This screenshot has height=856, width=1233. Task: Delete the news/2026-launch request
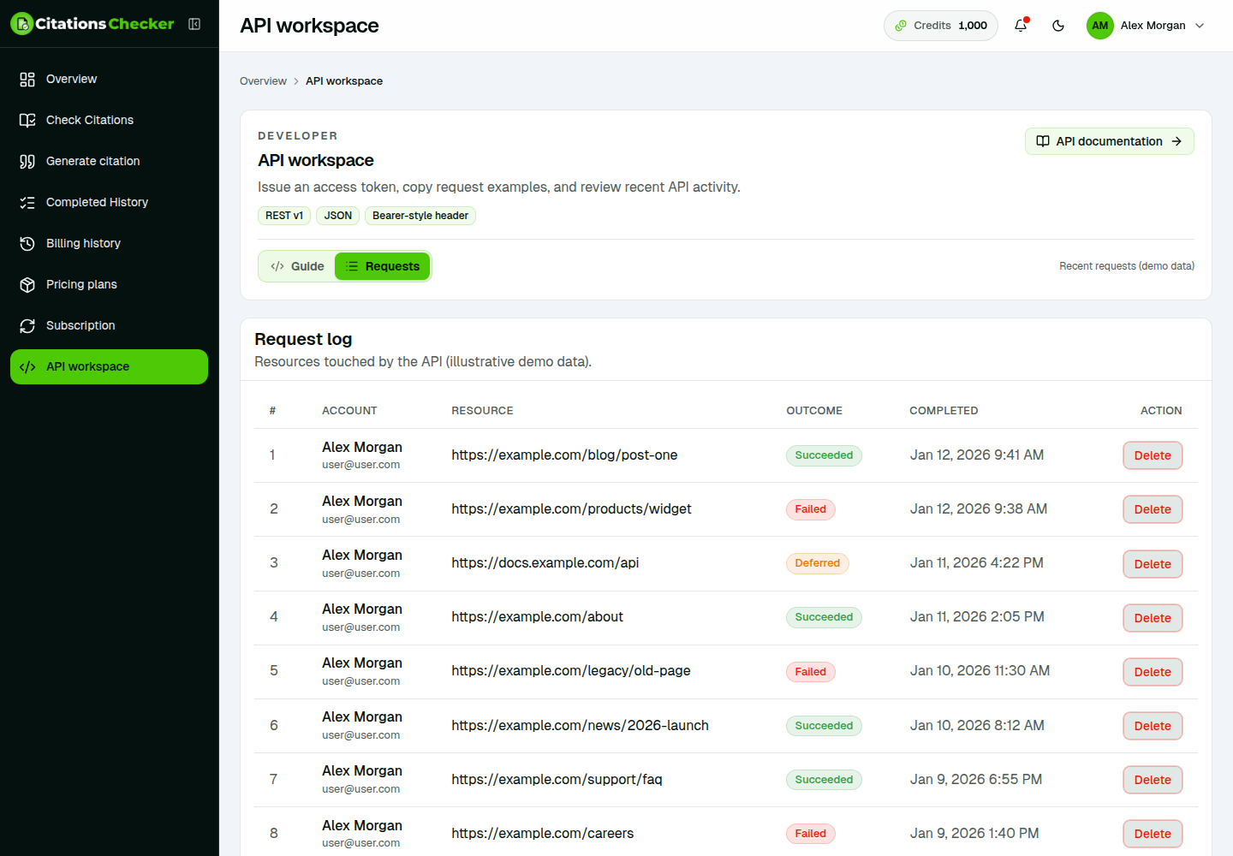click(1153, 726)
